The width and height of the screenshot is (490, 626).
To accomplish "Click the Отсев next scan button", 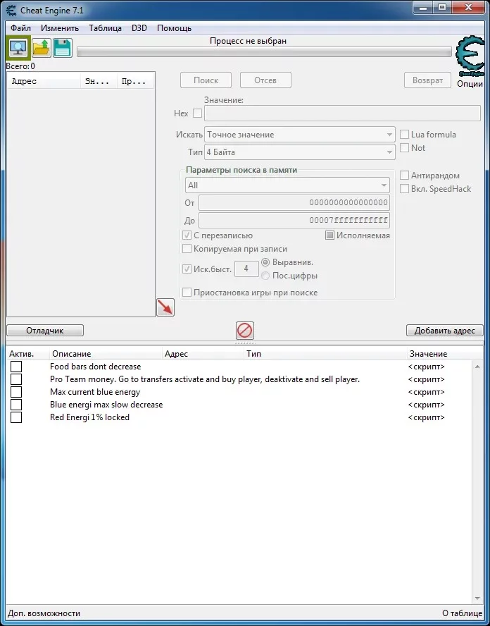I will 265,80.
